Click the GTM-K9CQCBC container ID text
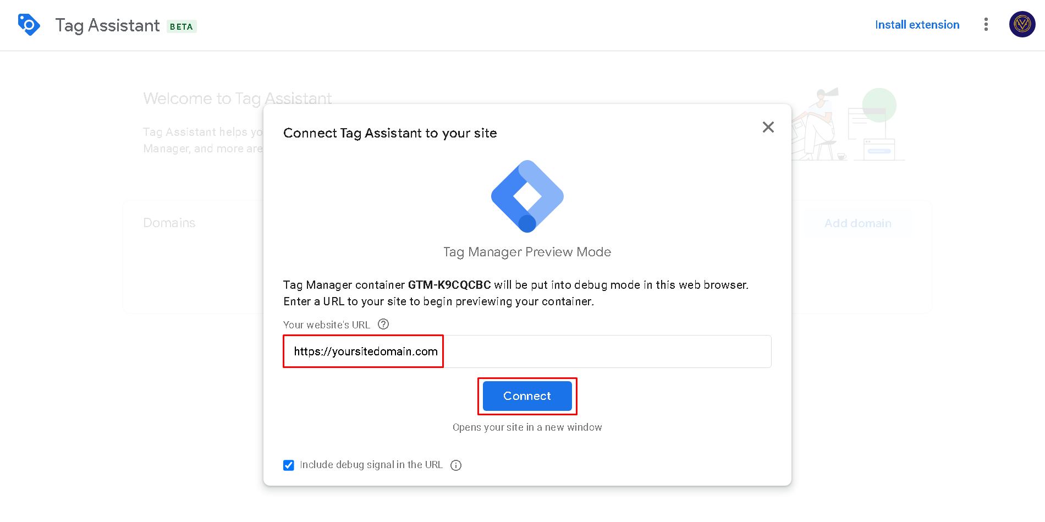Screen dimensions: 1045x522 (x=449, y=285)
